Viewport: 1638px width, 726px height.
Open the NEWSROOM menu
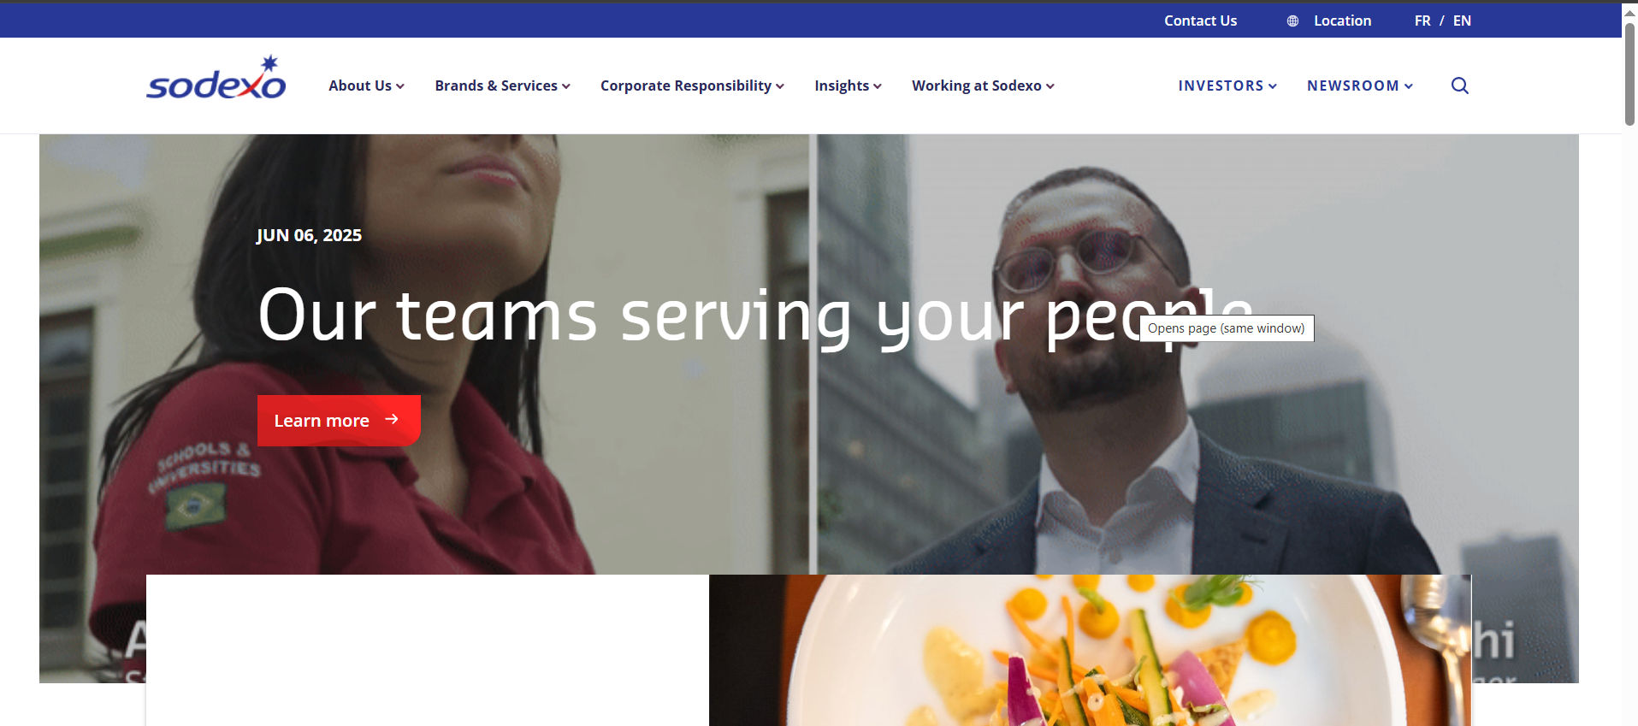click(x=1360, y=86)
